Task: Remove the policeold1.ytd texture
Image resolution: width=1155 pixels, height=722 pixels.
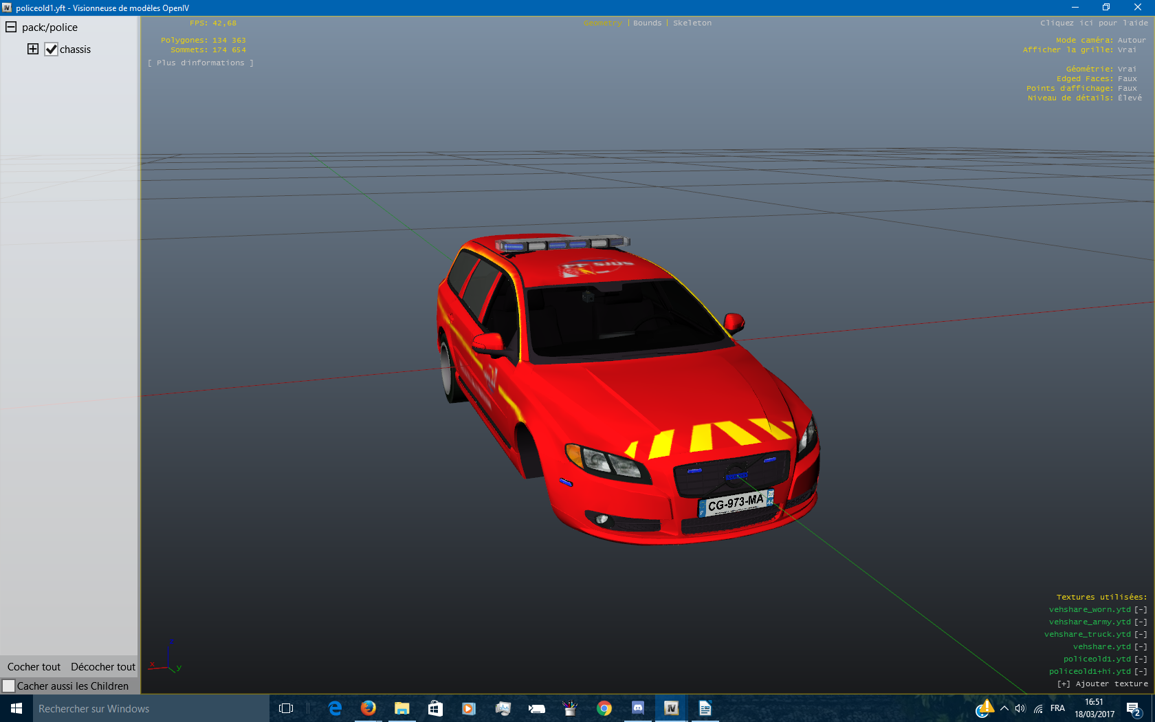Action: (1141, 659)
